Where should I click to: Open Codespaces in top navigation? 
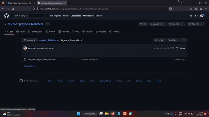75,16
